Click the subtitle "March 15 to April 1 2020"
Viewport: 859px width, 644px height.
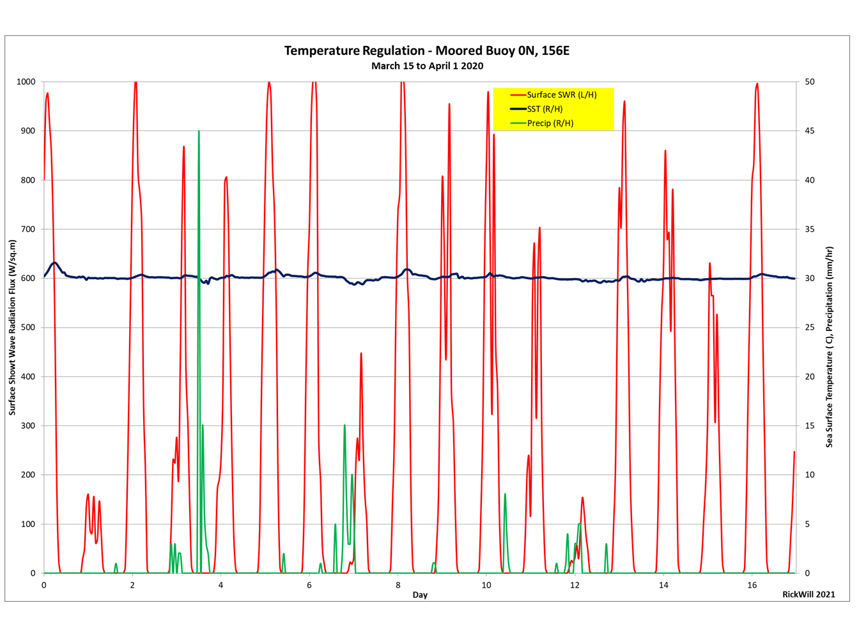click(x=427, y=66)
